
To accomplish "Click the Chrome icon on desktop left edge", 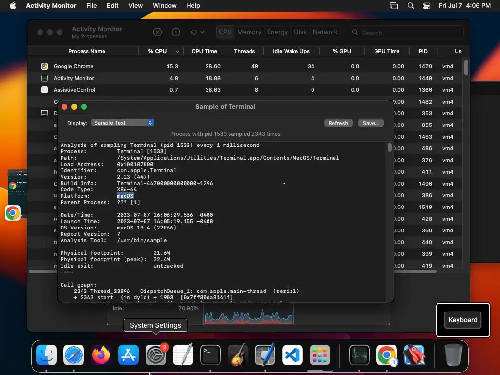I will (x=12, y=213).
